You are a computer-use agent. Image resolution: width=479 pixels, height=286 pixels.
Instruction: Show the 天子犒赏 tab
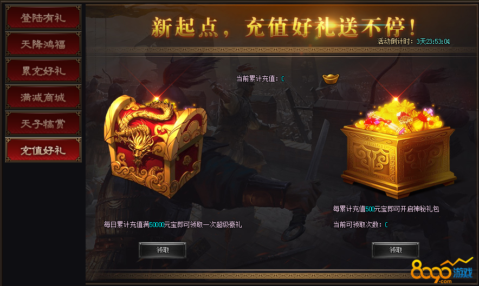click(x=43, y=124)
